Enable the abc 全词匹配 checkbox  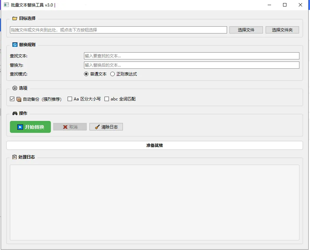(107, 99)
